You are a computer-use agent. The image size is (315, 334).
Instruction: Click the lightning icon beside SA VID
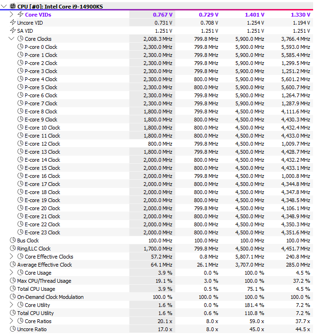coord(13,30)
